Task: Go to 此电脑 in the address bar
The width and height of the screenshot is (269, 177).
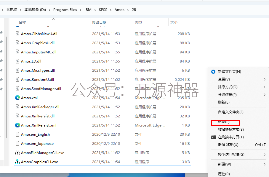Action: [12, 10]
